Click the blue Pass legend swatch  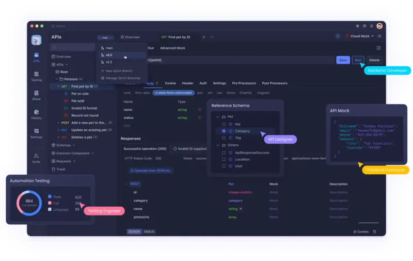pos(50,196)
